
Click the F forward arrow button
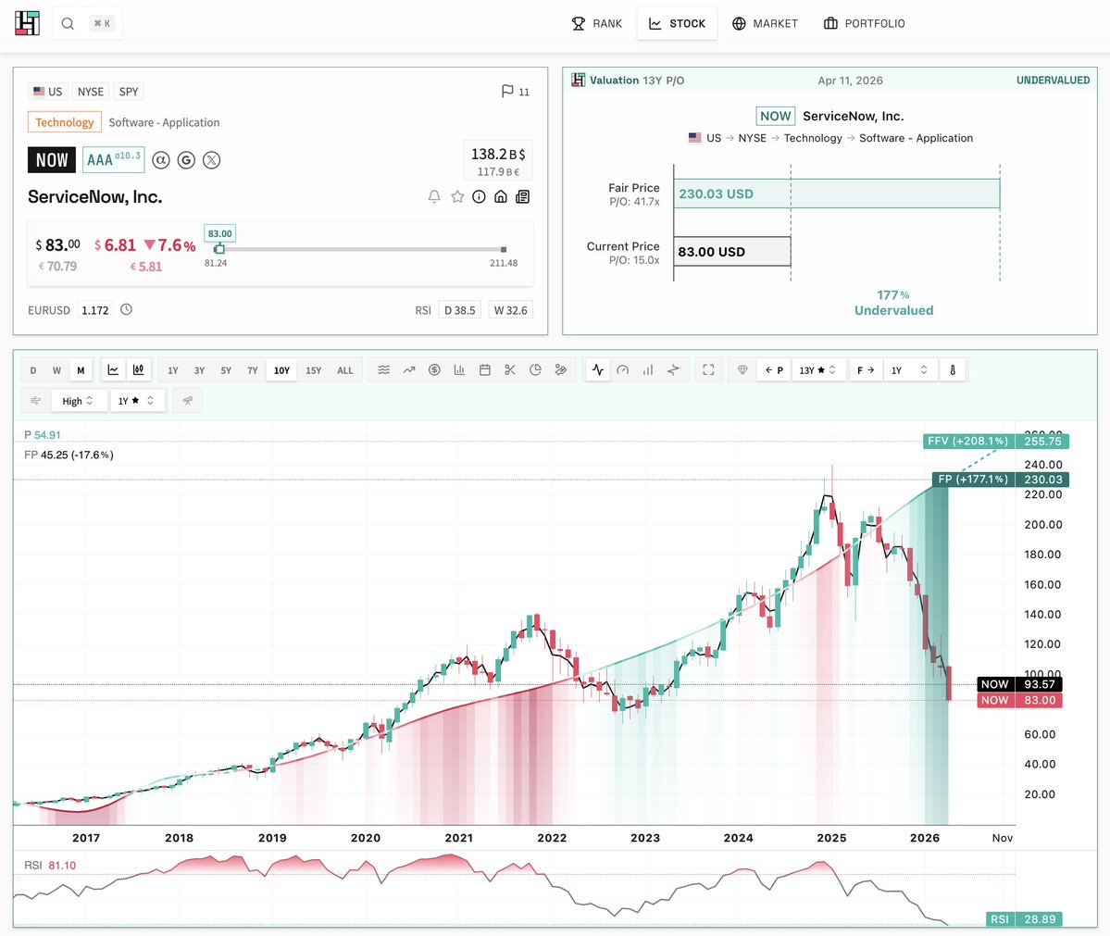tap(866, 370)
